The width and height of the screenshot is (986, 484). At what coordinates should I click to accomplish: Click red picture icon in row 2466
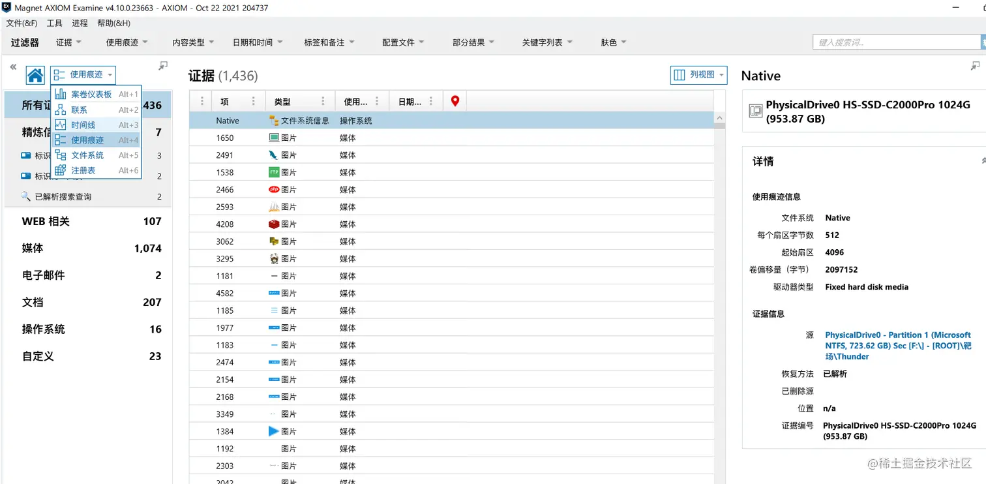click(274, 190)
